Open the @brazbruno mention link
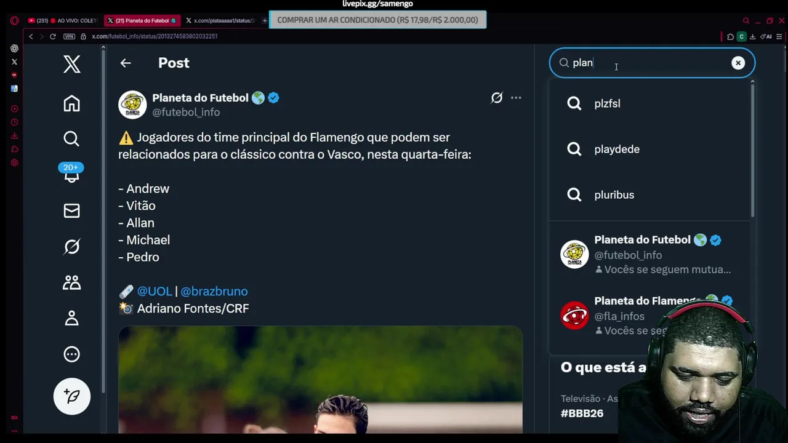The height and width of the screenshot is (443, 788). coord(214,291)
